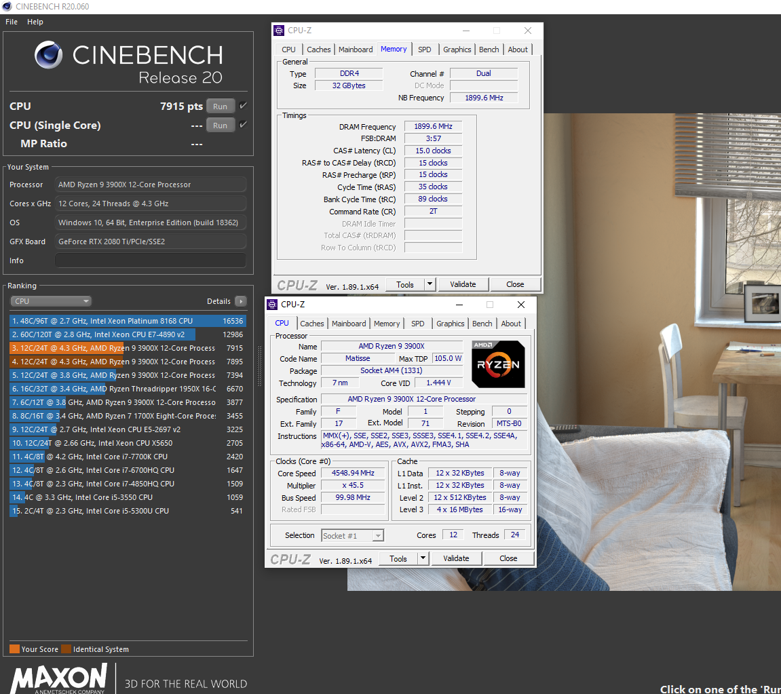Open the CPU ranking type dropdown
Screen dimensions: 781x694
51,301
